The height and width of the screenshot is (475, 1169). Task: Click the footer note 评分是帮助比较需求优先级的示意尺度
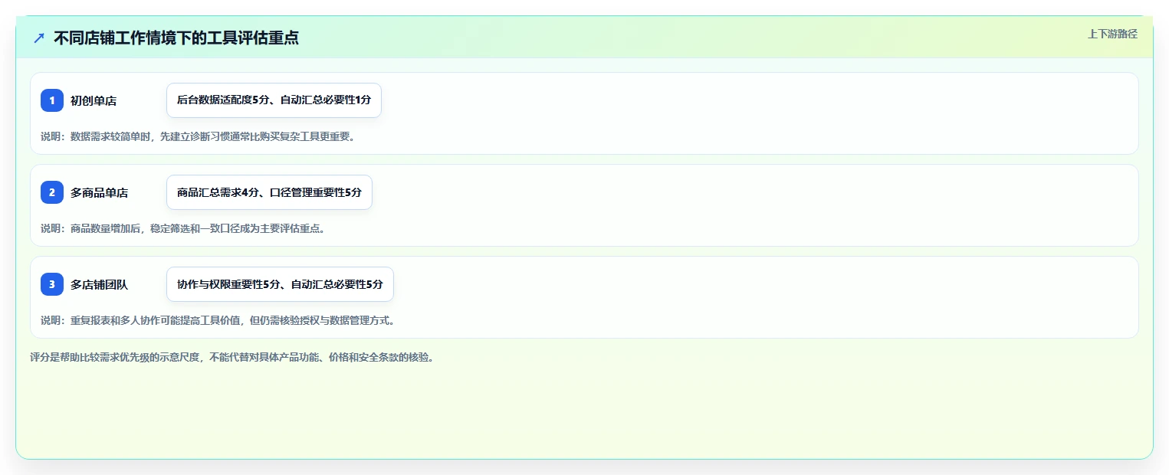point(232,357)
